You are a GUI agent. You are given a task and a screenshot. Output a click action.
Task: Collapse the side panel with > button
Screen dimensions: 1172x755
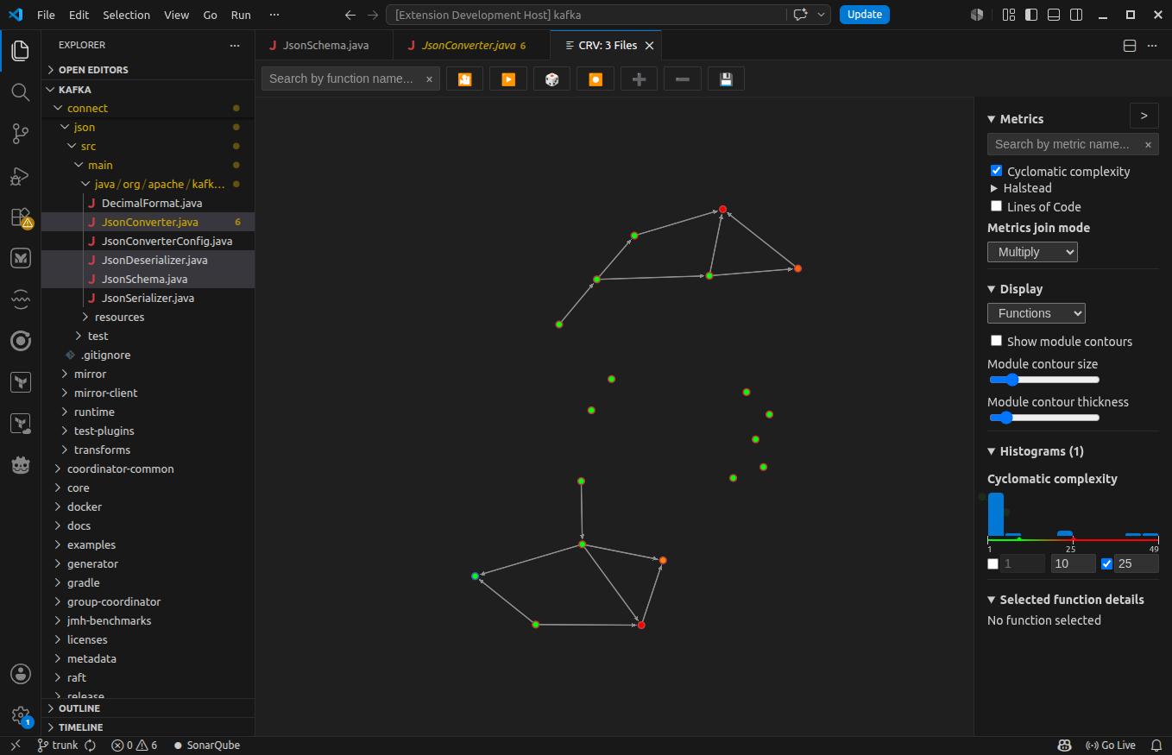tap(1144, 116)
